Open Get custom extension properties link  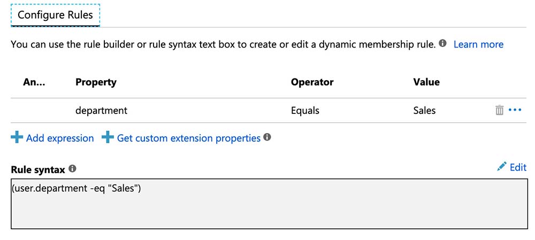click(188, 138)
